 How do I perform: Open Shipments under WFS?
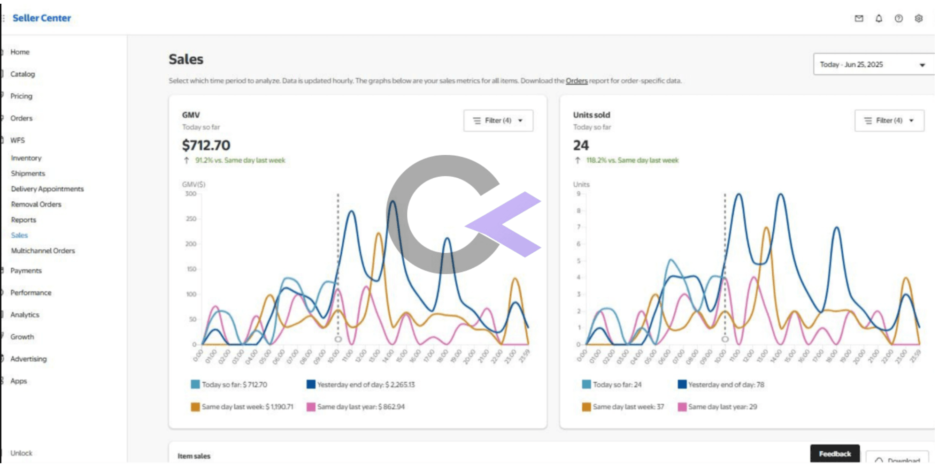28,174
